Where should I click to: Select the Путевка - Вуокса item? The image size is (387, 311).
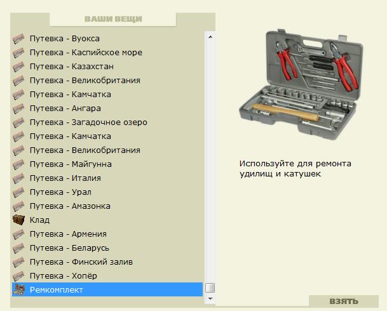[107, 39]
